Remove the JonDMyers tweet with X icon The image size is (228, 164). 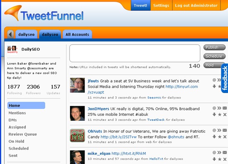tap(225, 115)
